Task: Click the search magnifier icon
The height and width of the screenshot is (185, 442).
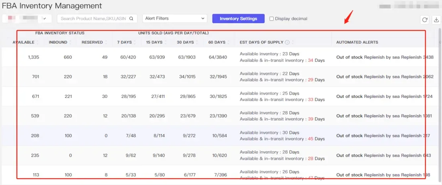Action: pyautogui.click(x=131, y=18)
